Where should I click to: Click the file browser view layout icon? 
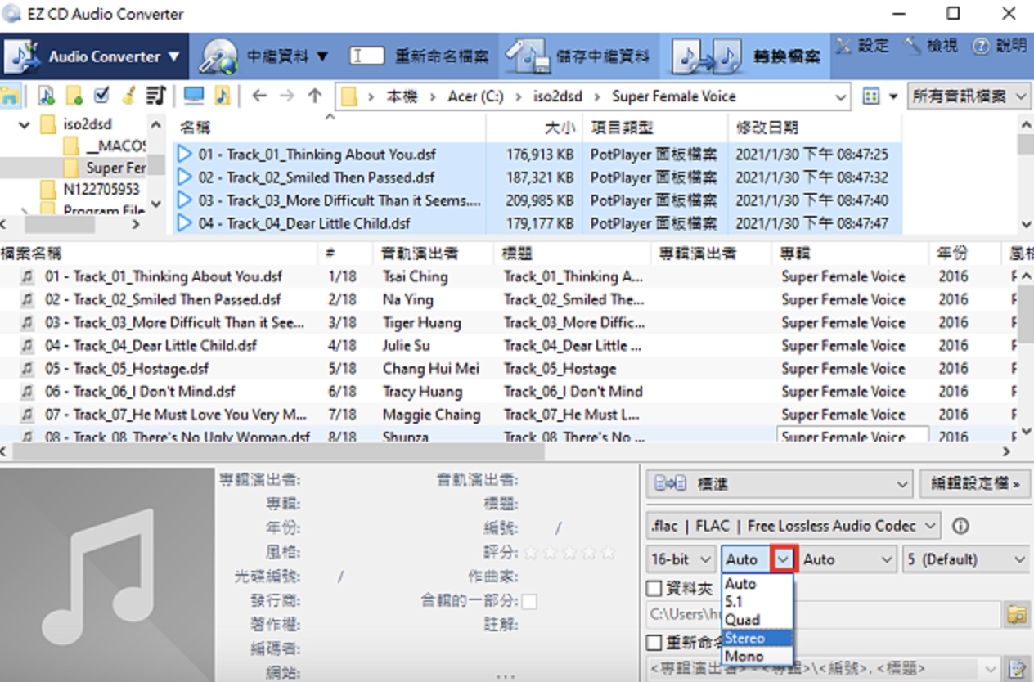(x=871, y=96)
